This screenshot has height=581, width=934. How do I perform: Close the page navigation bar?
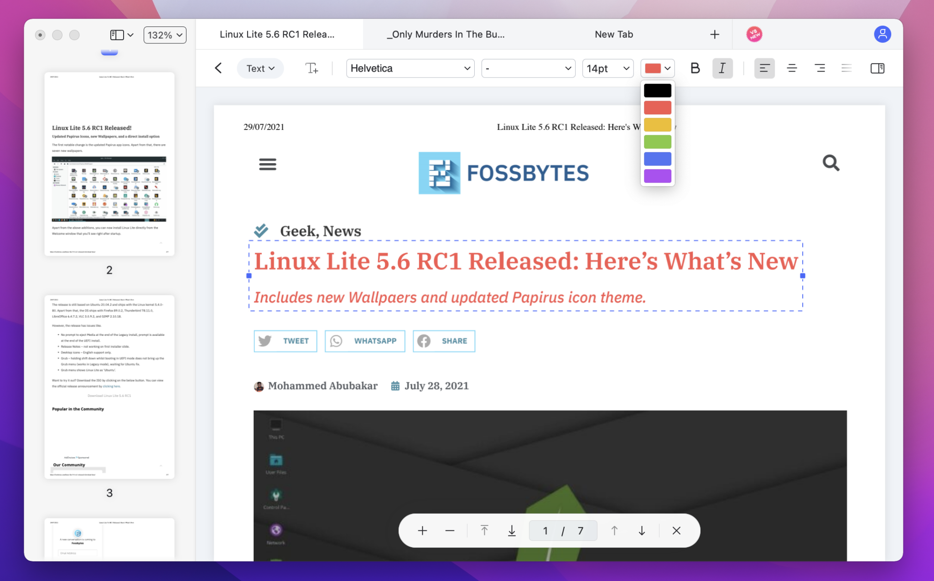[676, 531]
